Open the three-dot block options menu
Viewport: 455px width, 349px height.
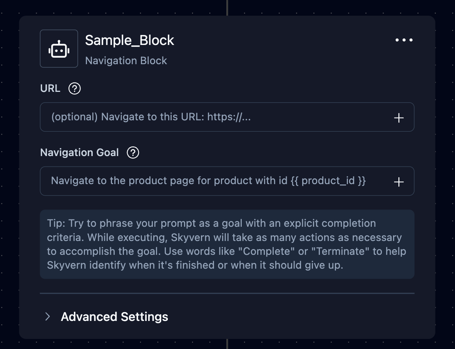click(x=404, y=40)
